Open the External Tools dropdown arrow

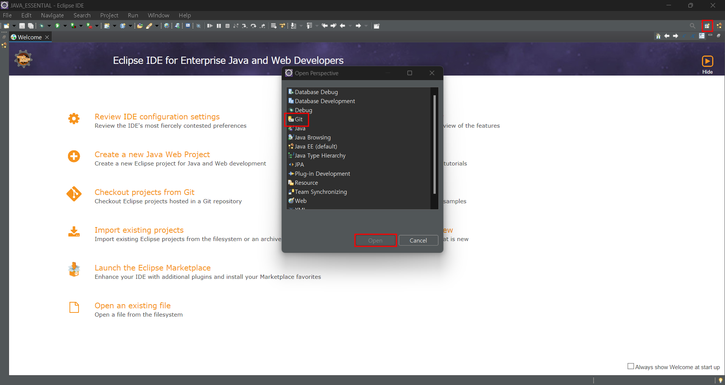[97, 26]
